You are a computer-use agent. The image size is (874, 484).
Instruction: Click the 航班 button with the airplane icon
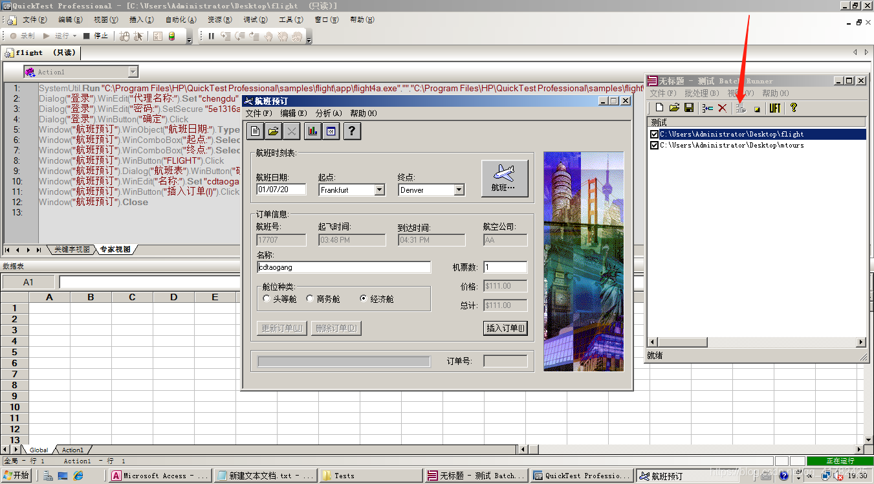click(x=505, y=179)
